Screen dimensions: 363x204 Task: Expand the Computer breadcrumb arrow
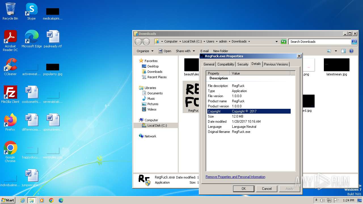[180, 42]
